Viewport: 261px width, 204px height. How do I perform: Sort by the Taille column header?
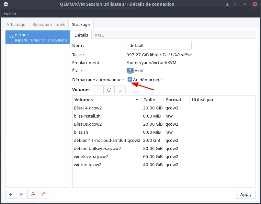(149, 100)
